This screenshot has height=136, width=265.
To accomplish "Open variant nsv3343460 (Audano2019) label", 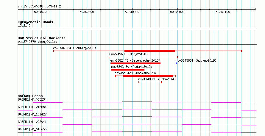I will 132,67.
